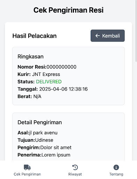Go back using the Kembali button
This screenshot has width=137, height=179.
click(x=108, y=36)
